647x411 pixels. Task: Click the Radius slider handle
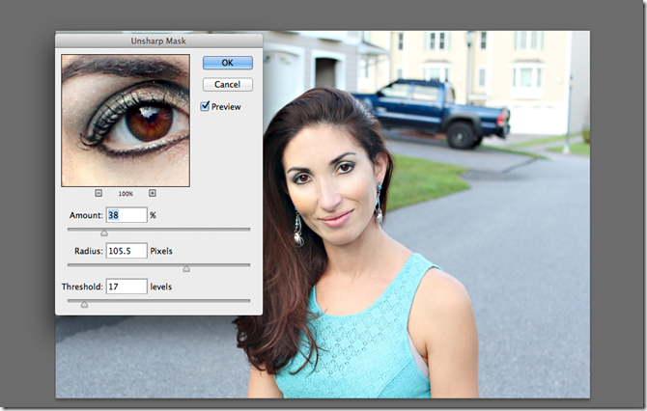click(186, 269)
